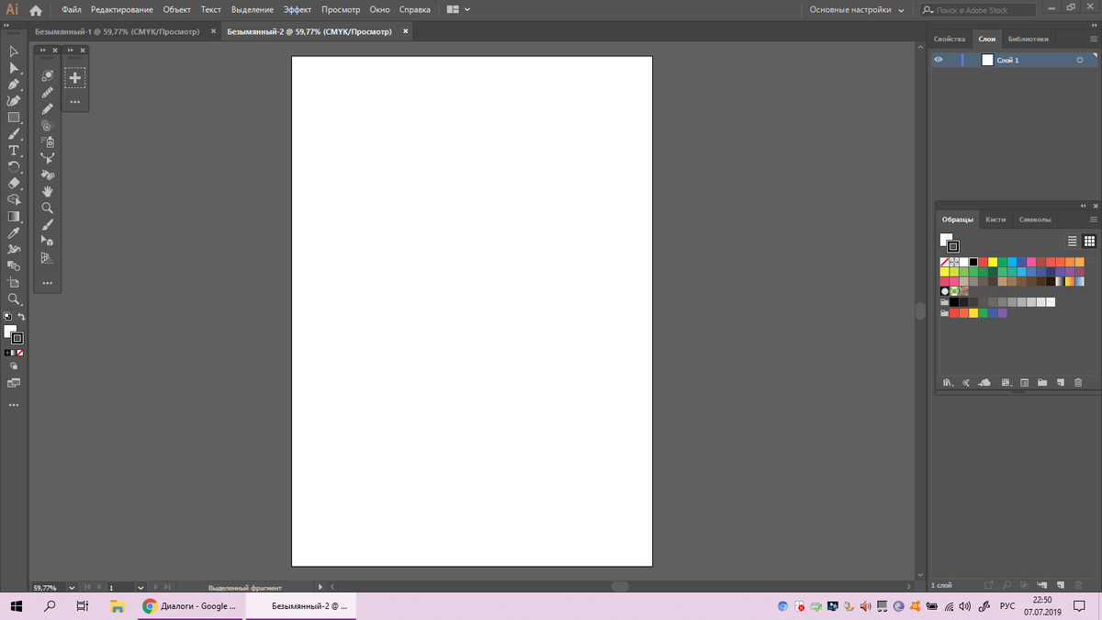1102x620 pixels.
Task: Select the Curvature tool
Action: coord(14,101)
